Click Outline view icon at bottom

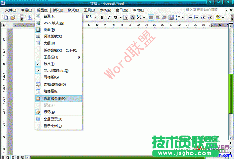[x=18, y=157]
